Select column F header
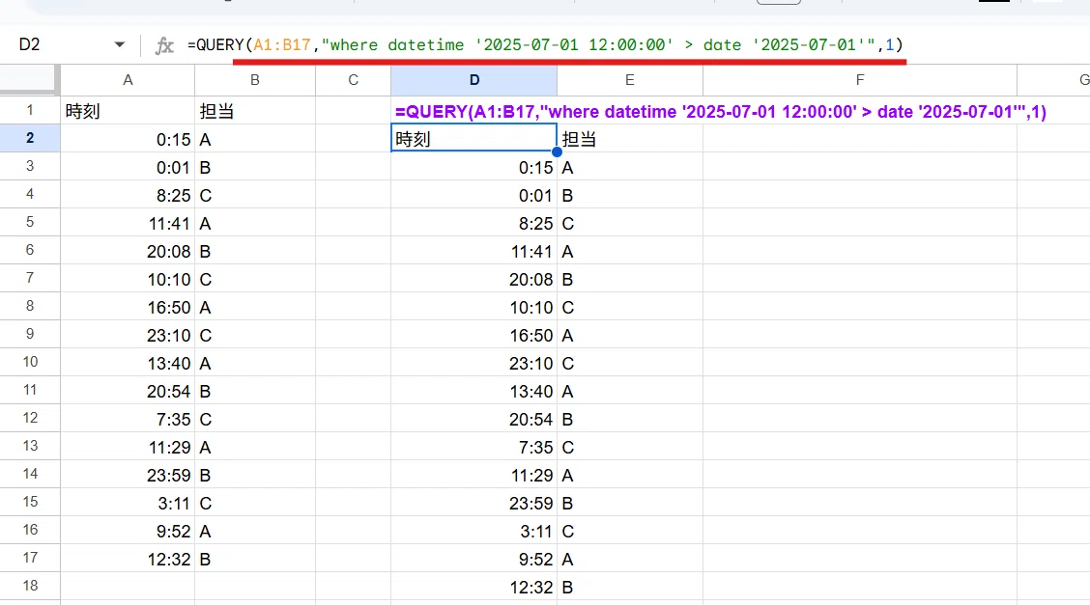Image resolution: width=1090 pixels, height=605 pixels. [860, 80]
